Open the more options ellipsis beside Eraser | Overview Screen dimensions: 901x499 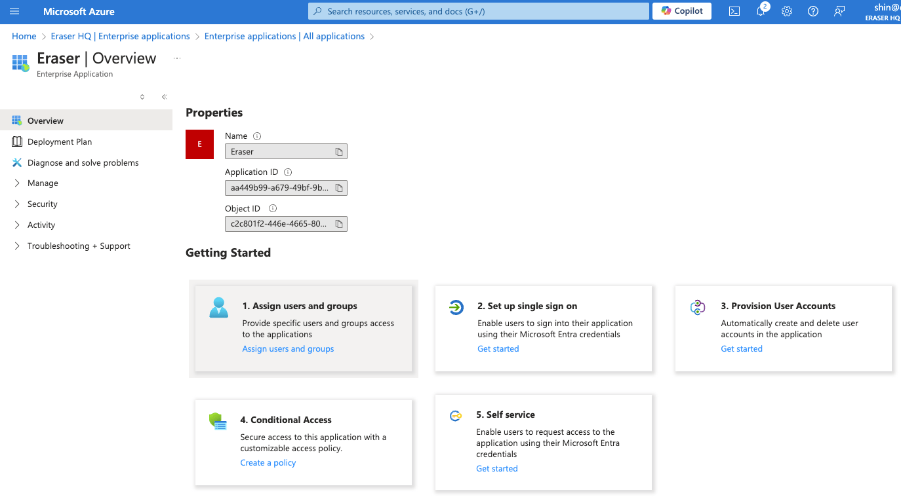[177, 58]
